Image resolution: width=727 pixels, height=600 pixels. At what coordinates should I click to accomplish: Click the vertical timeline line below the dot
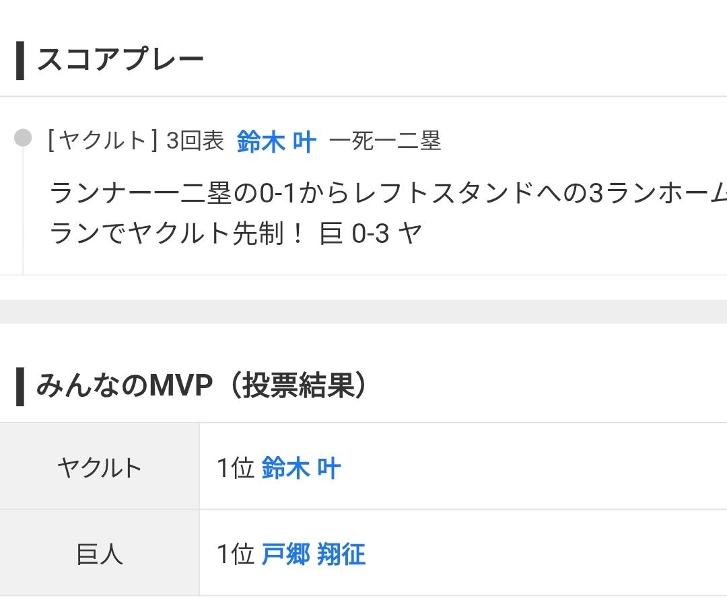tap(23, 211)
